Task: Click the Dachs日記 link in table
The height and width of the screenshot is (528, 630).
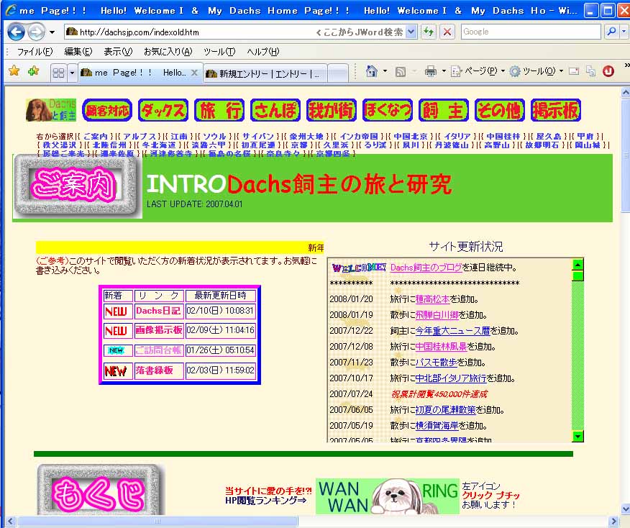Action: [157, 311]
